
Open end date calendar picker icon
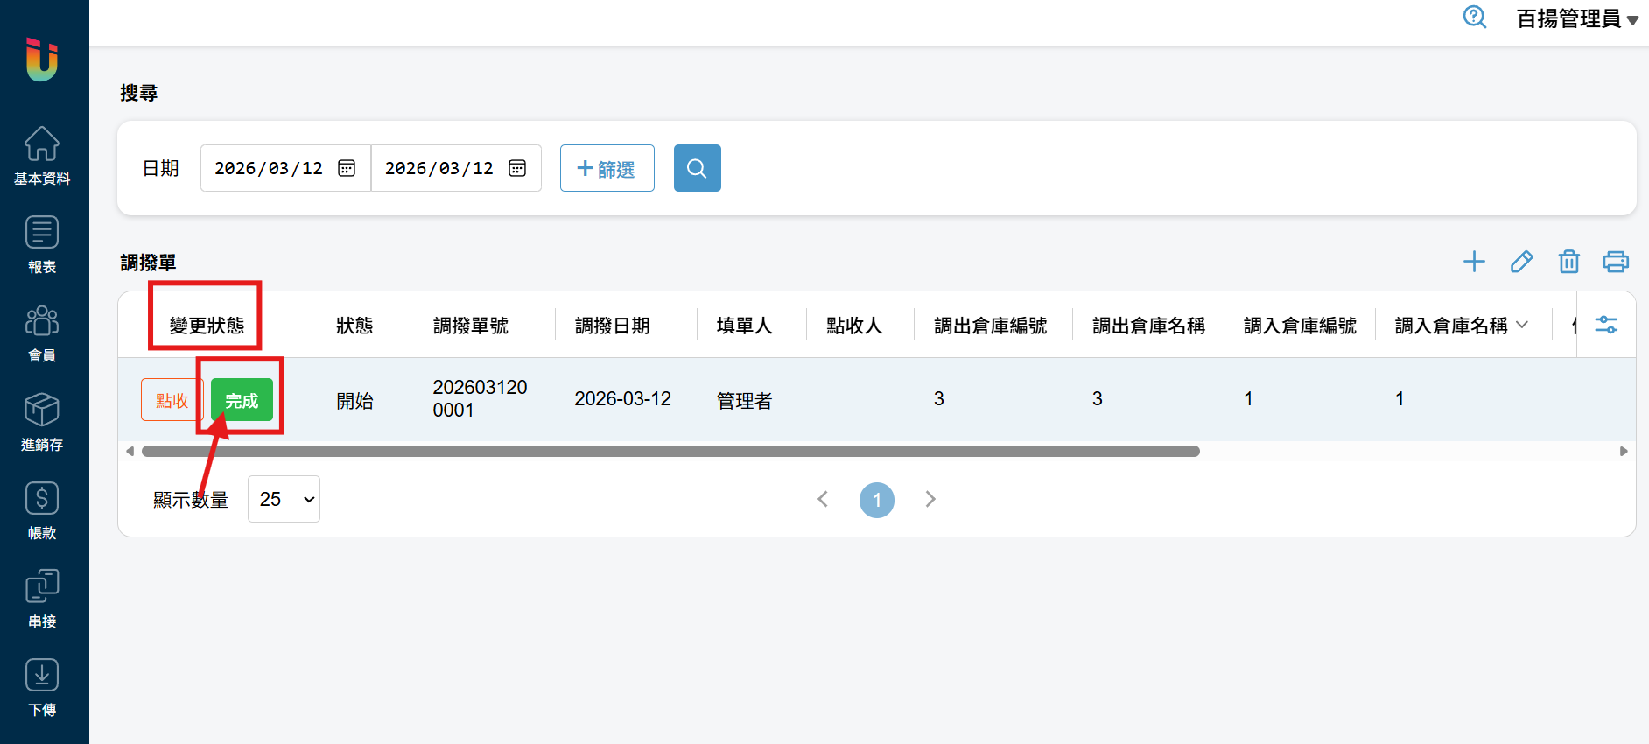[x=517, y=168]
